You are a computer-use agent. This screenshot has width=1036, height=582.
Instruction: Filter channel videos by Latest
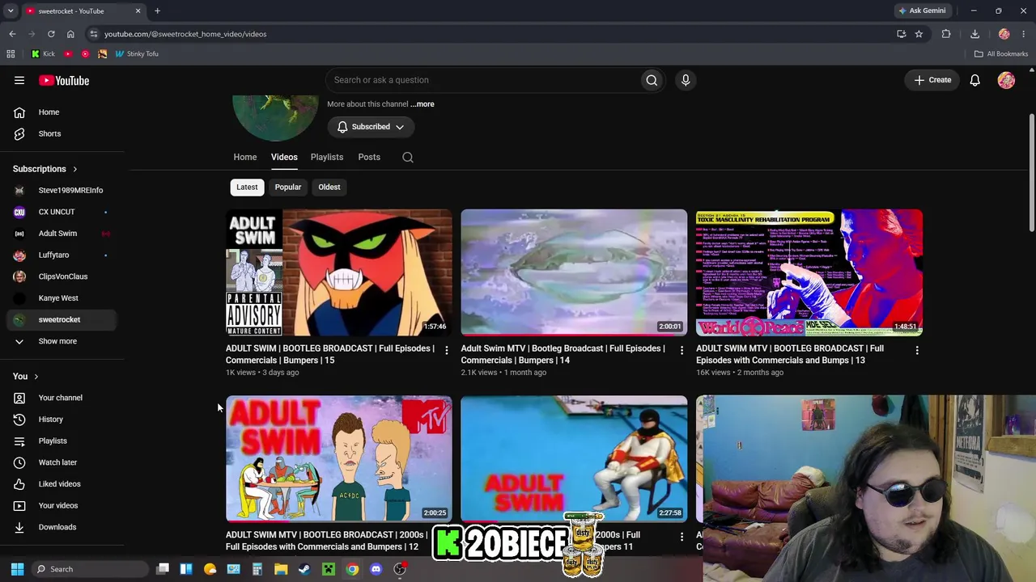click(x=247, y=188)
